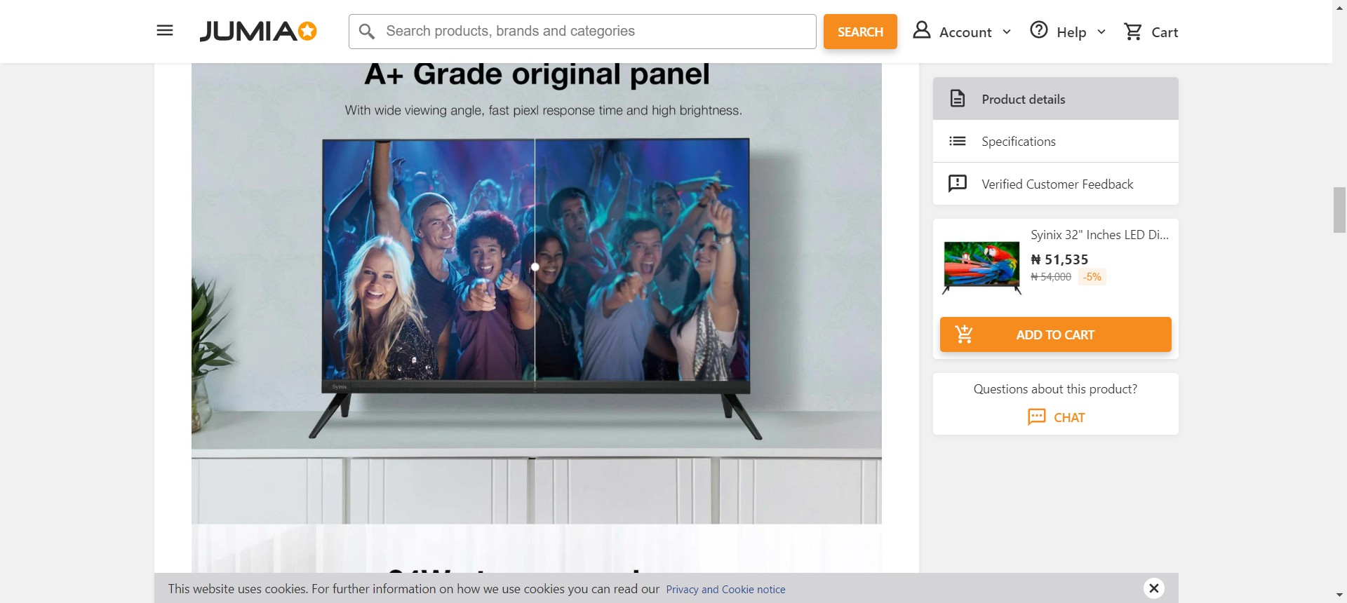Screen dimensions: 1347x603
Task: Open the shopping Cart icon
Action: pos(1132,32)
